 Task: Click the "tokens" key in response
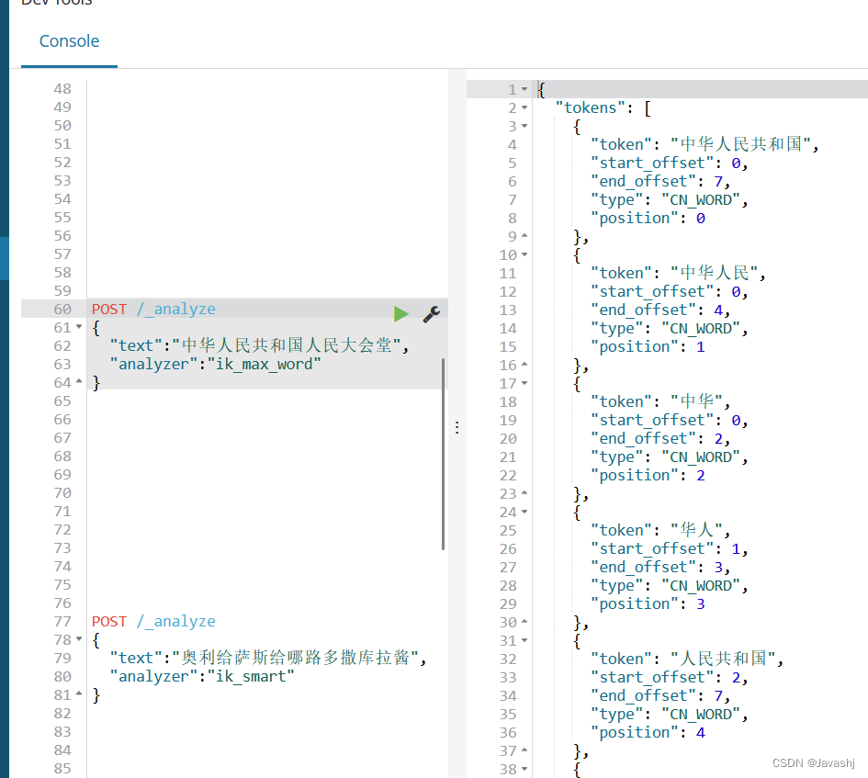(x=591, y=107)
